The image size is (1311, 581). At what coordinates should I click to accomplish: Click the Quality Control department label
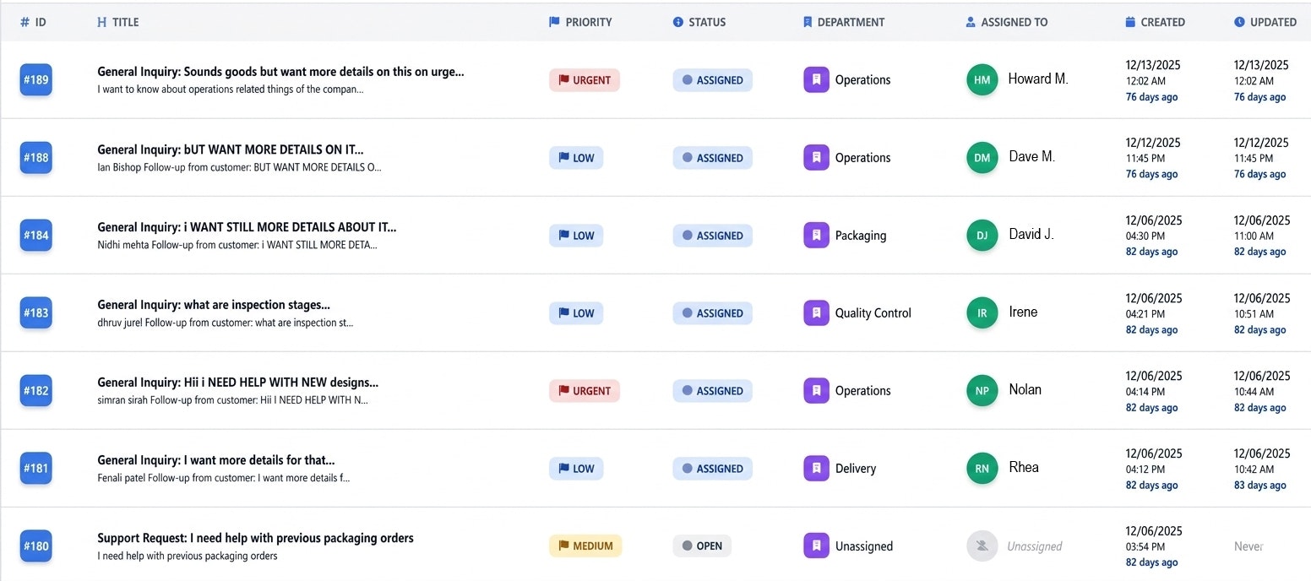pos(873,312)
